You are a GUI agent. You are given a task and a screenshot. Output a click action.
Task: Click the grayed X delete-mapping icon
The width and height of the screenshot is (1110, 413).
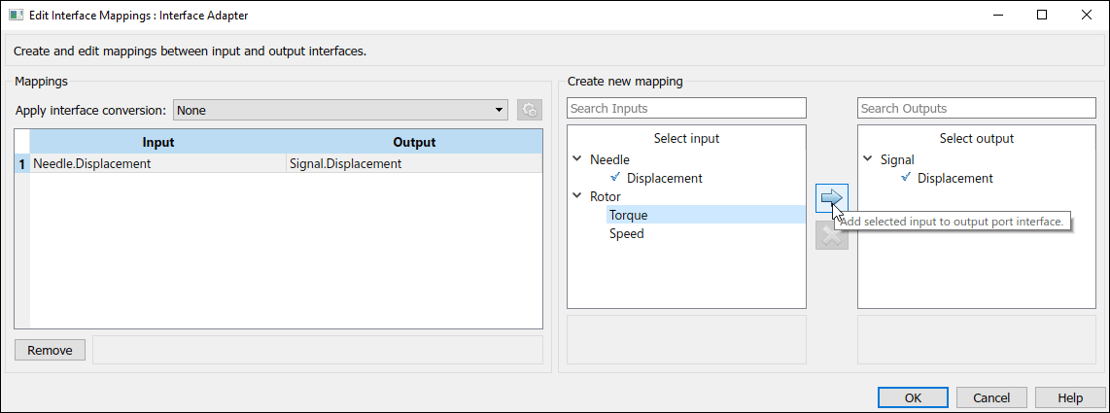[x=831, y=234]
